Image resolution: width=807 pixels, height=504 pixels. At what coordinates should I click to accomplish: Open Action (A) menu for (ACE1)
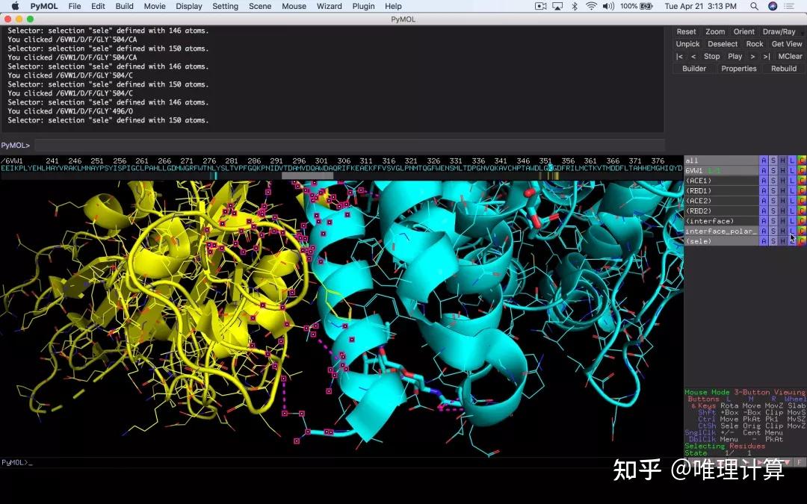pyautogui.click(x=764, y=181)
